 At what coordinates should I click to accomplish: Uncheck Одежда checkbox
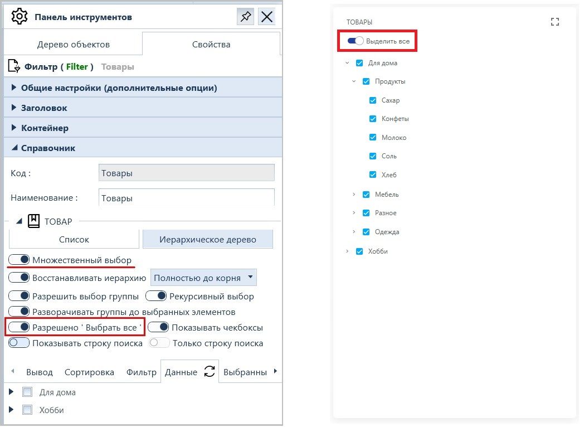coord(366,232)
